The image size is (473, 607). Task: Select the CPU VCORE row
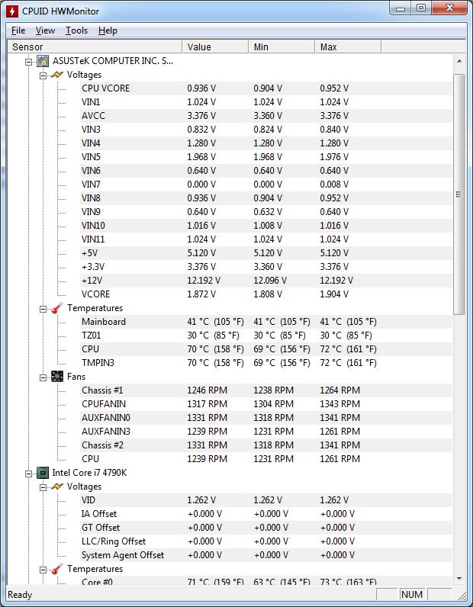(266, 88)
